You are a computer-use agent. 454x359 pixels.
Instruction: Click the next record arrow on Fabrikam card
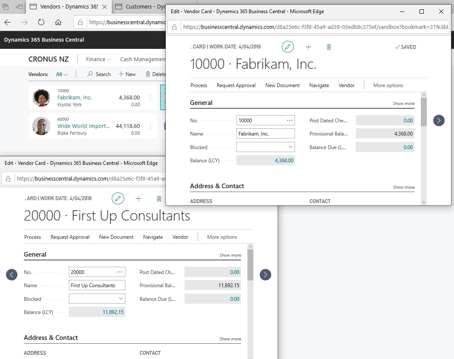click(439, 121)
